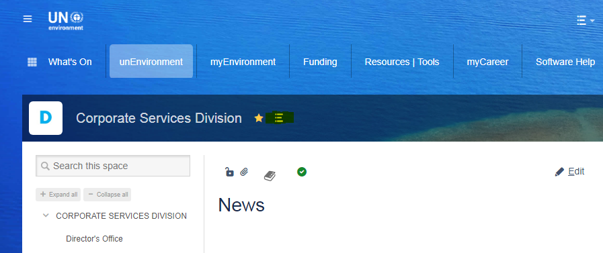This screenshot has height=253, width=603.
Task: Open the Director's Office tree item
Action: (94, 239)
